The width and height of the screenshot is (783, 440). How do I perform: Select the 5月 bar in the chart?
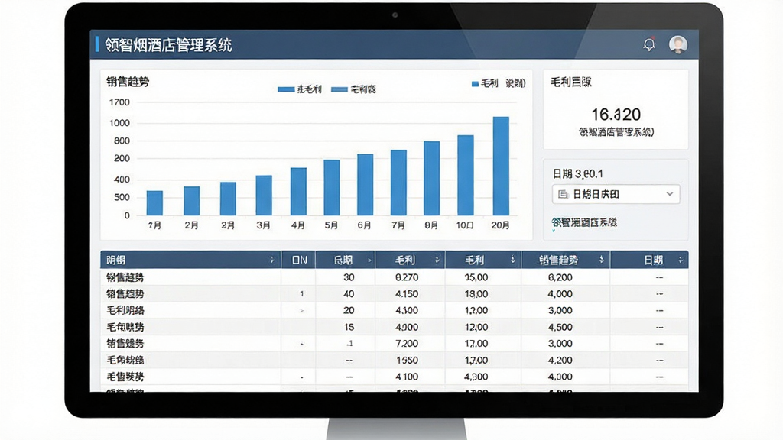point(332,188)
